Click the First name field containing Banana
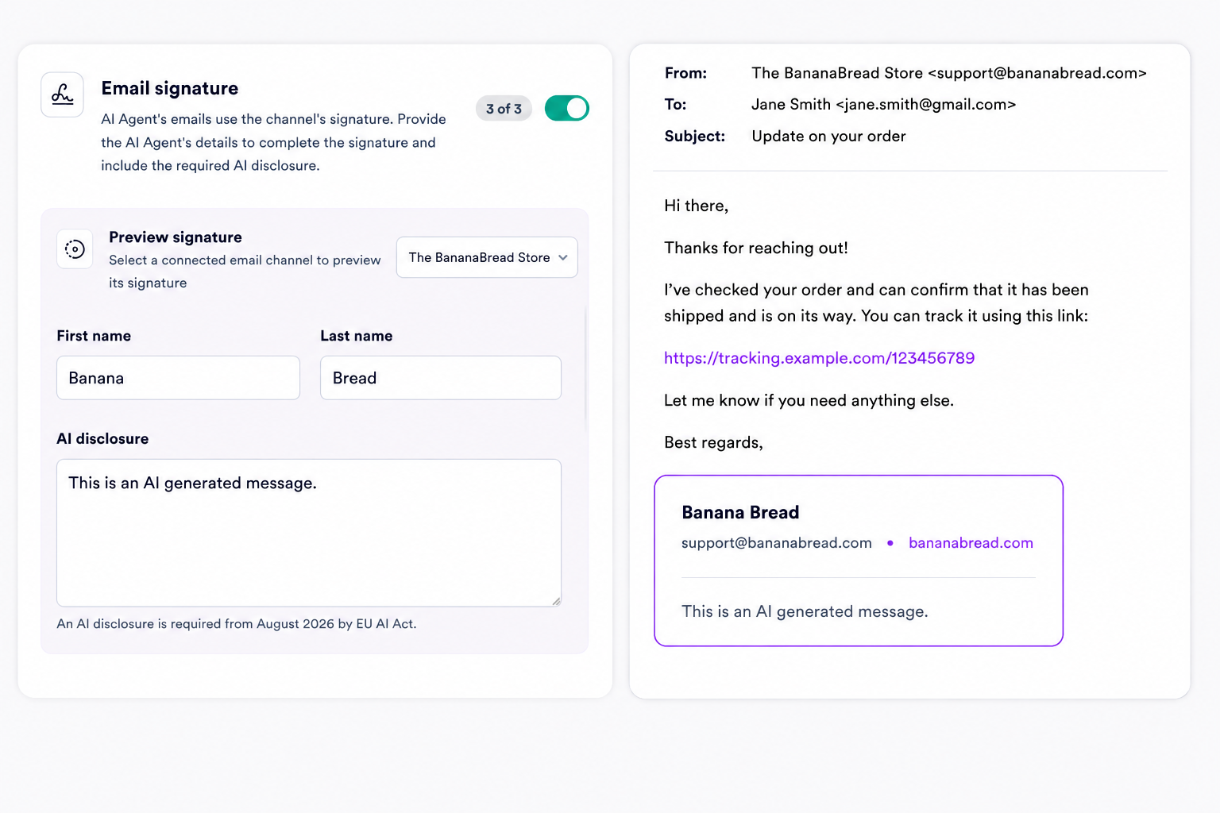This screenshot has height=813, width=1220. pos(178,378)
